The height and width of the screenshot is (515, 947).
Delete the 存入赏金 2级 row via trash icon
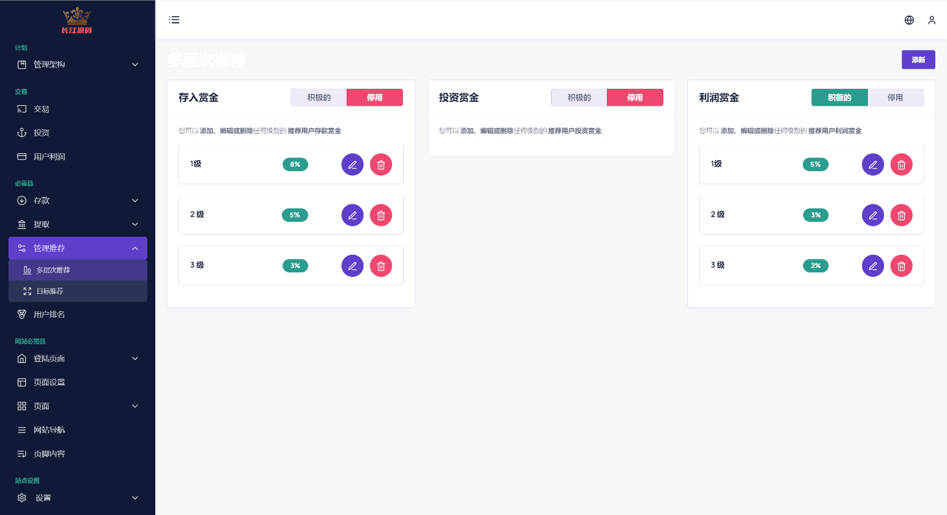click(x=381, y=215)
